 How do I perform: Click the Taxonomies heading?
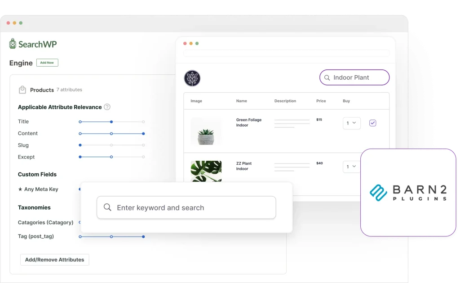[x=34, y=208]
